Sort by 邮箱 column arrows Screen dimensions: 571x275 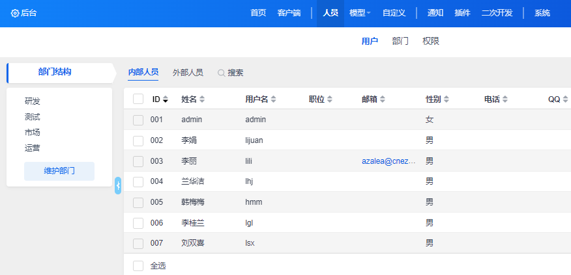(x=382, y=99)
